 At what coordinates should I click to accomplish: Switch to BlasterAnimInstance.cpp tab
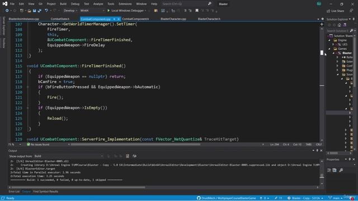pos(24,19)
